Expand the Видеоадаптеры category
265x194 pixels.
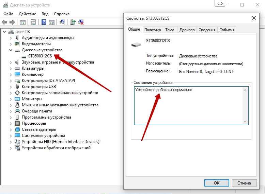pyautogui.click(x=11, y=44)
